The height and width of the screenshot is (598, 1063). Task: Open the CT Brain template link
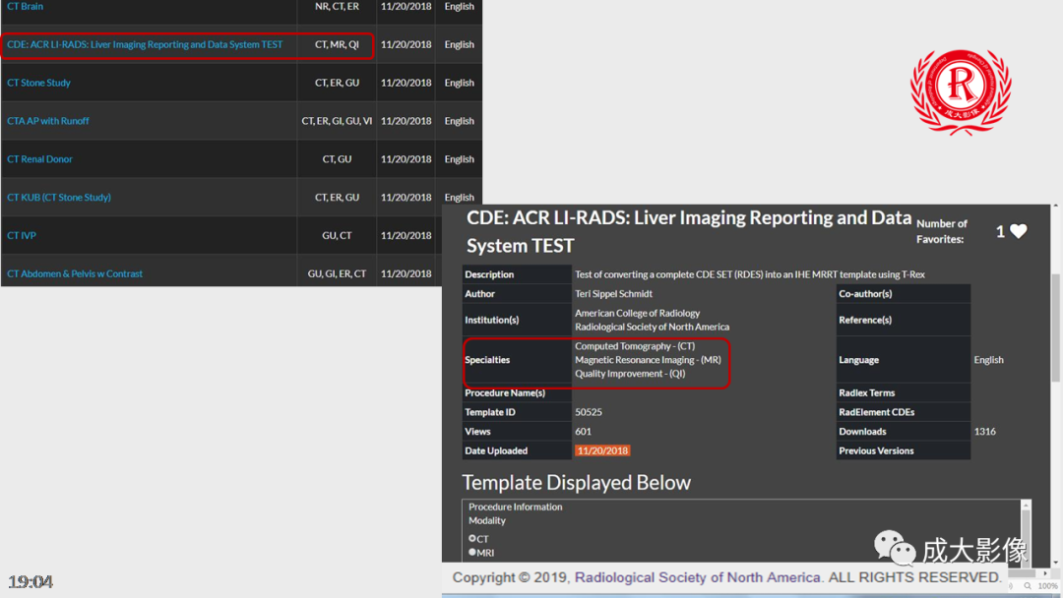point(26,7)
